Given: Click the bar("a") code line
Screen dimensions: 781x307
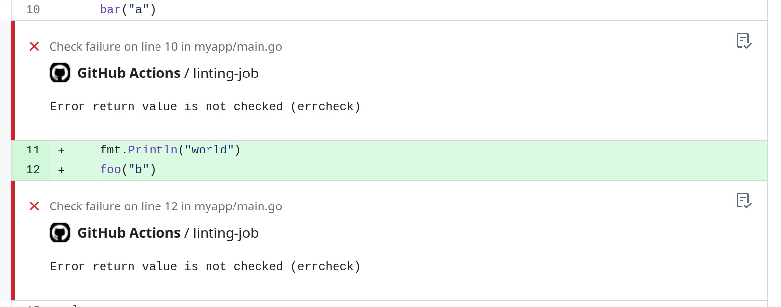Looking at the screenshot, I should [127, 9].
